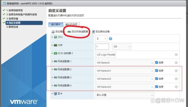Image resolution: width=188 pixels, height=107 pixels.
Task: Expand the SCSI controller 0 row
Action: (x=52, y=53)
